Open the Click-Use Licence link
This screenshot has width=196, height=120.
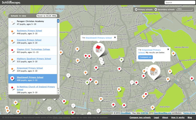(61, 117)
